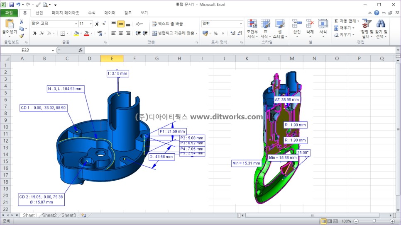Click the Undo arrow icon

[18, 5]
